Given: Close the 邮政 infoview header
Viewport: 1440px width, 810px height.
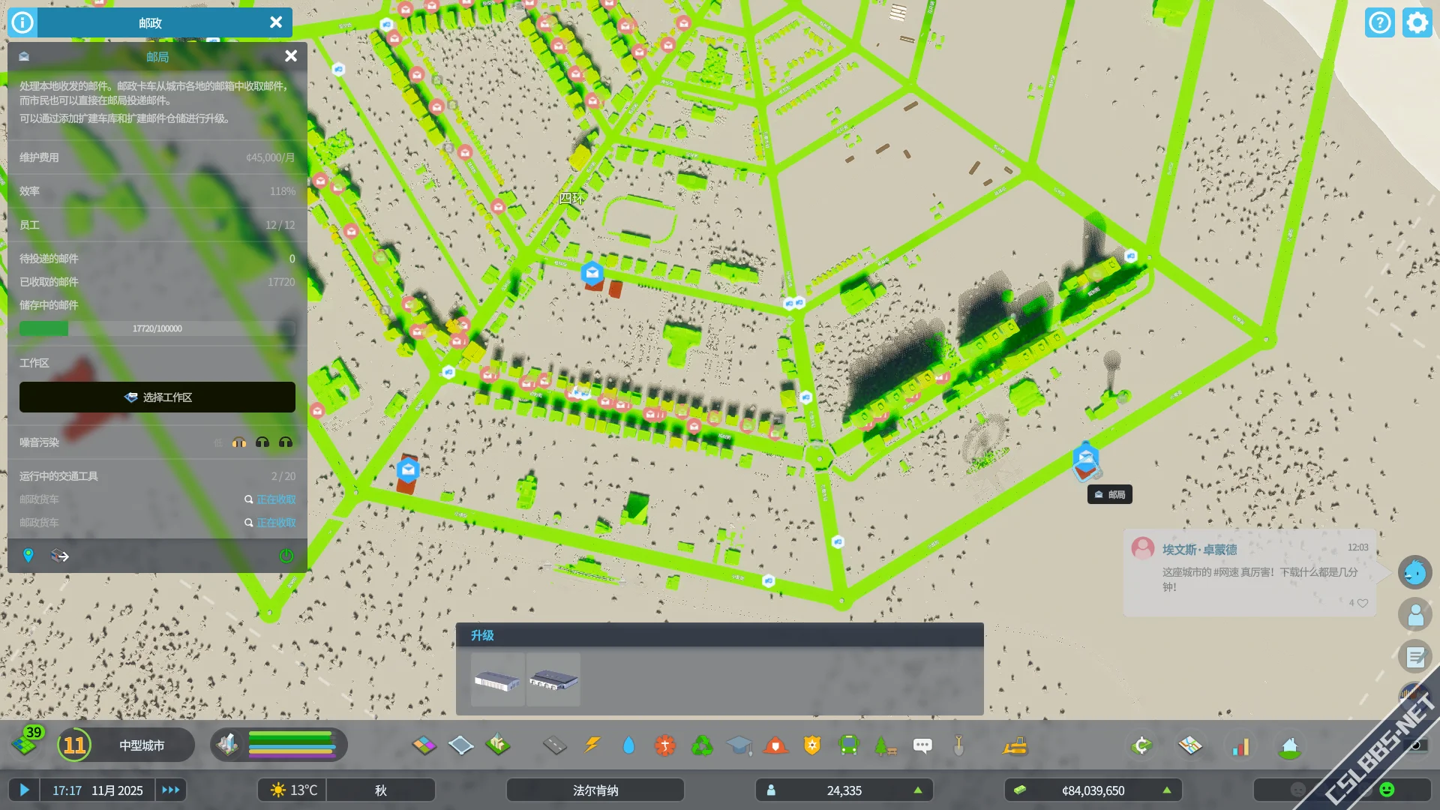Looking at the screenshot, I should [x=276, y=22].
